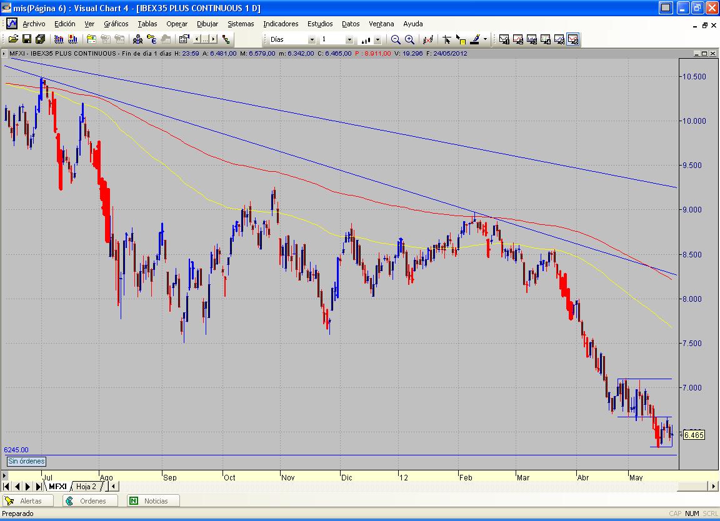Image resolution: width=720 pixels, height=521 pixels.
Task: Click the left arrow in toolbar stepper
Action: pyautogui.click(x=197, y=39)
